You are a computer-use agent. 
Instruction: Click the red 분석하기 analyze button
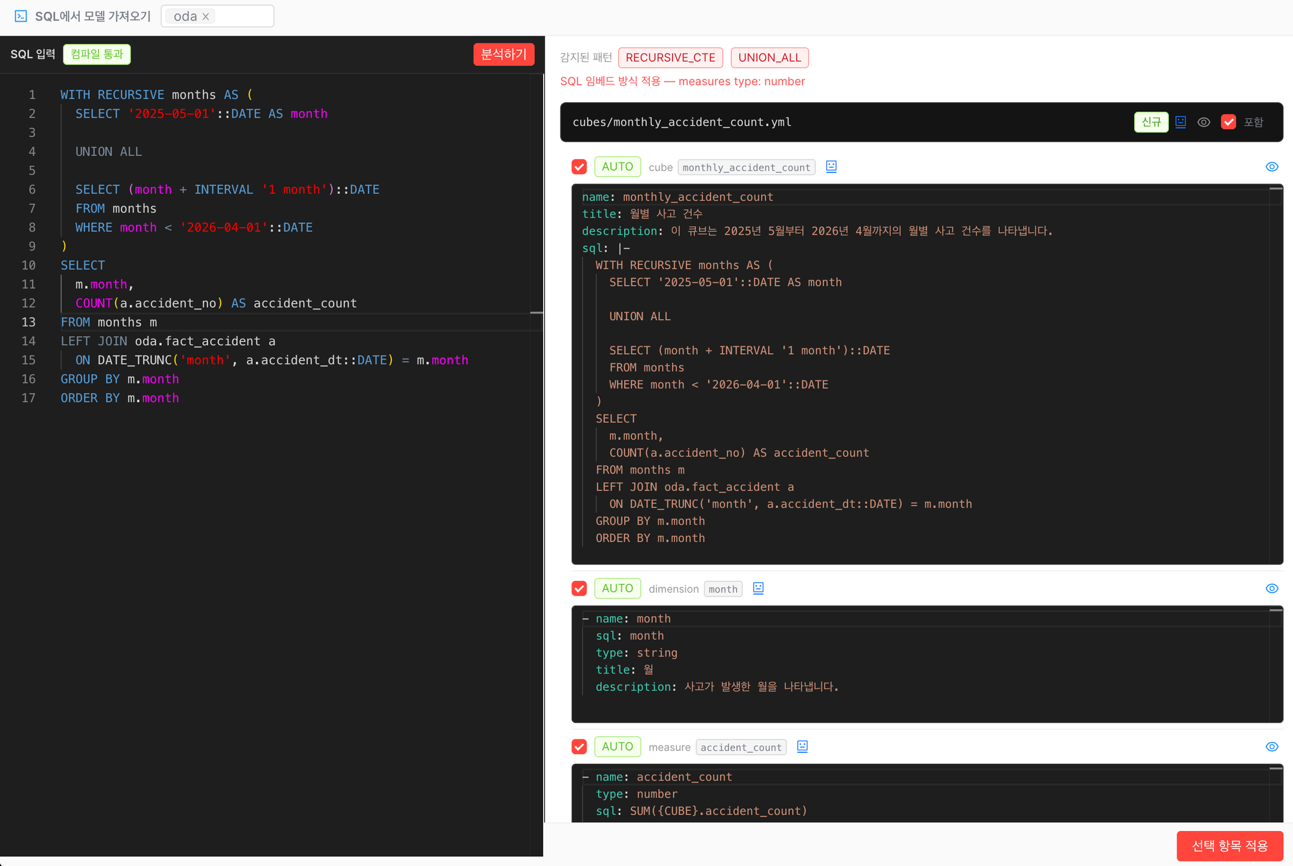click(x=504, y=54)
